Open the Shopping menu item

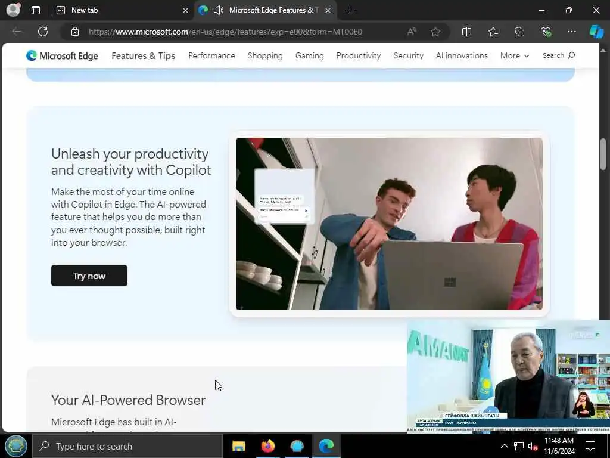click(x=265, y=55)
